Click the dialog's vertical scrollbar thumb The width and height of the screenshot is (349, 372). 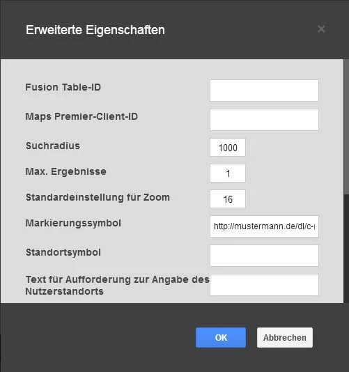[x=346, y=127]
